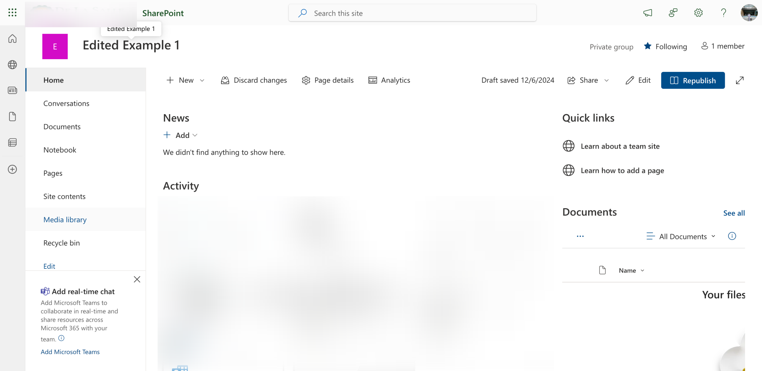Expand the News Add dropdown
Screen dimensions: 762x371
[x=180, y=135]
